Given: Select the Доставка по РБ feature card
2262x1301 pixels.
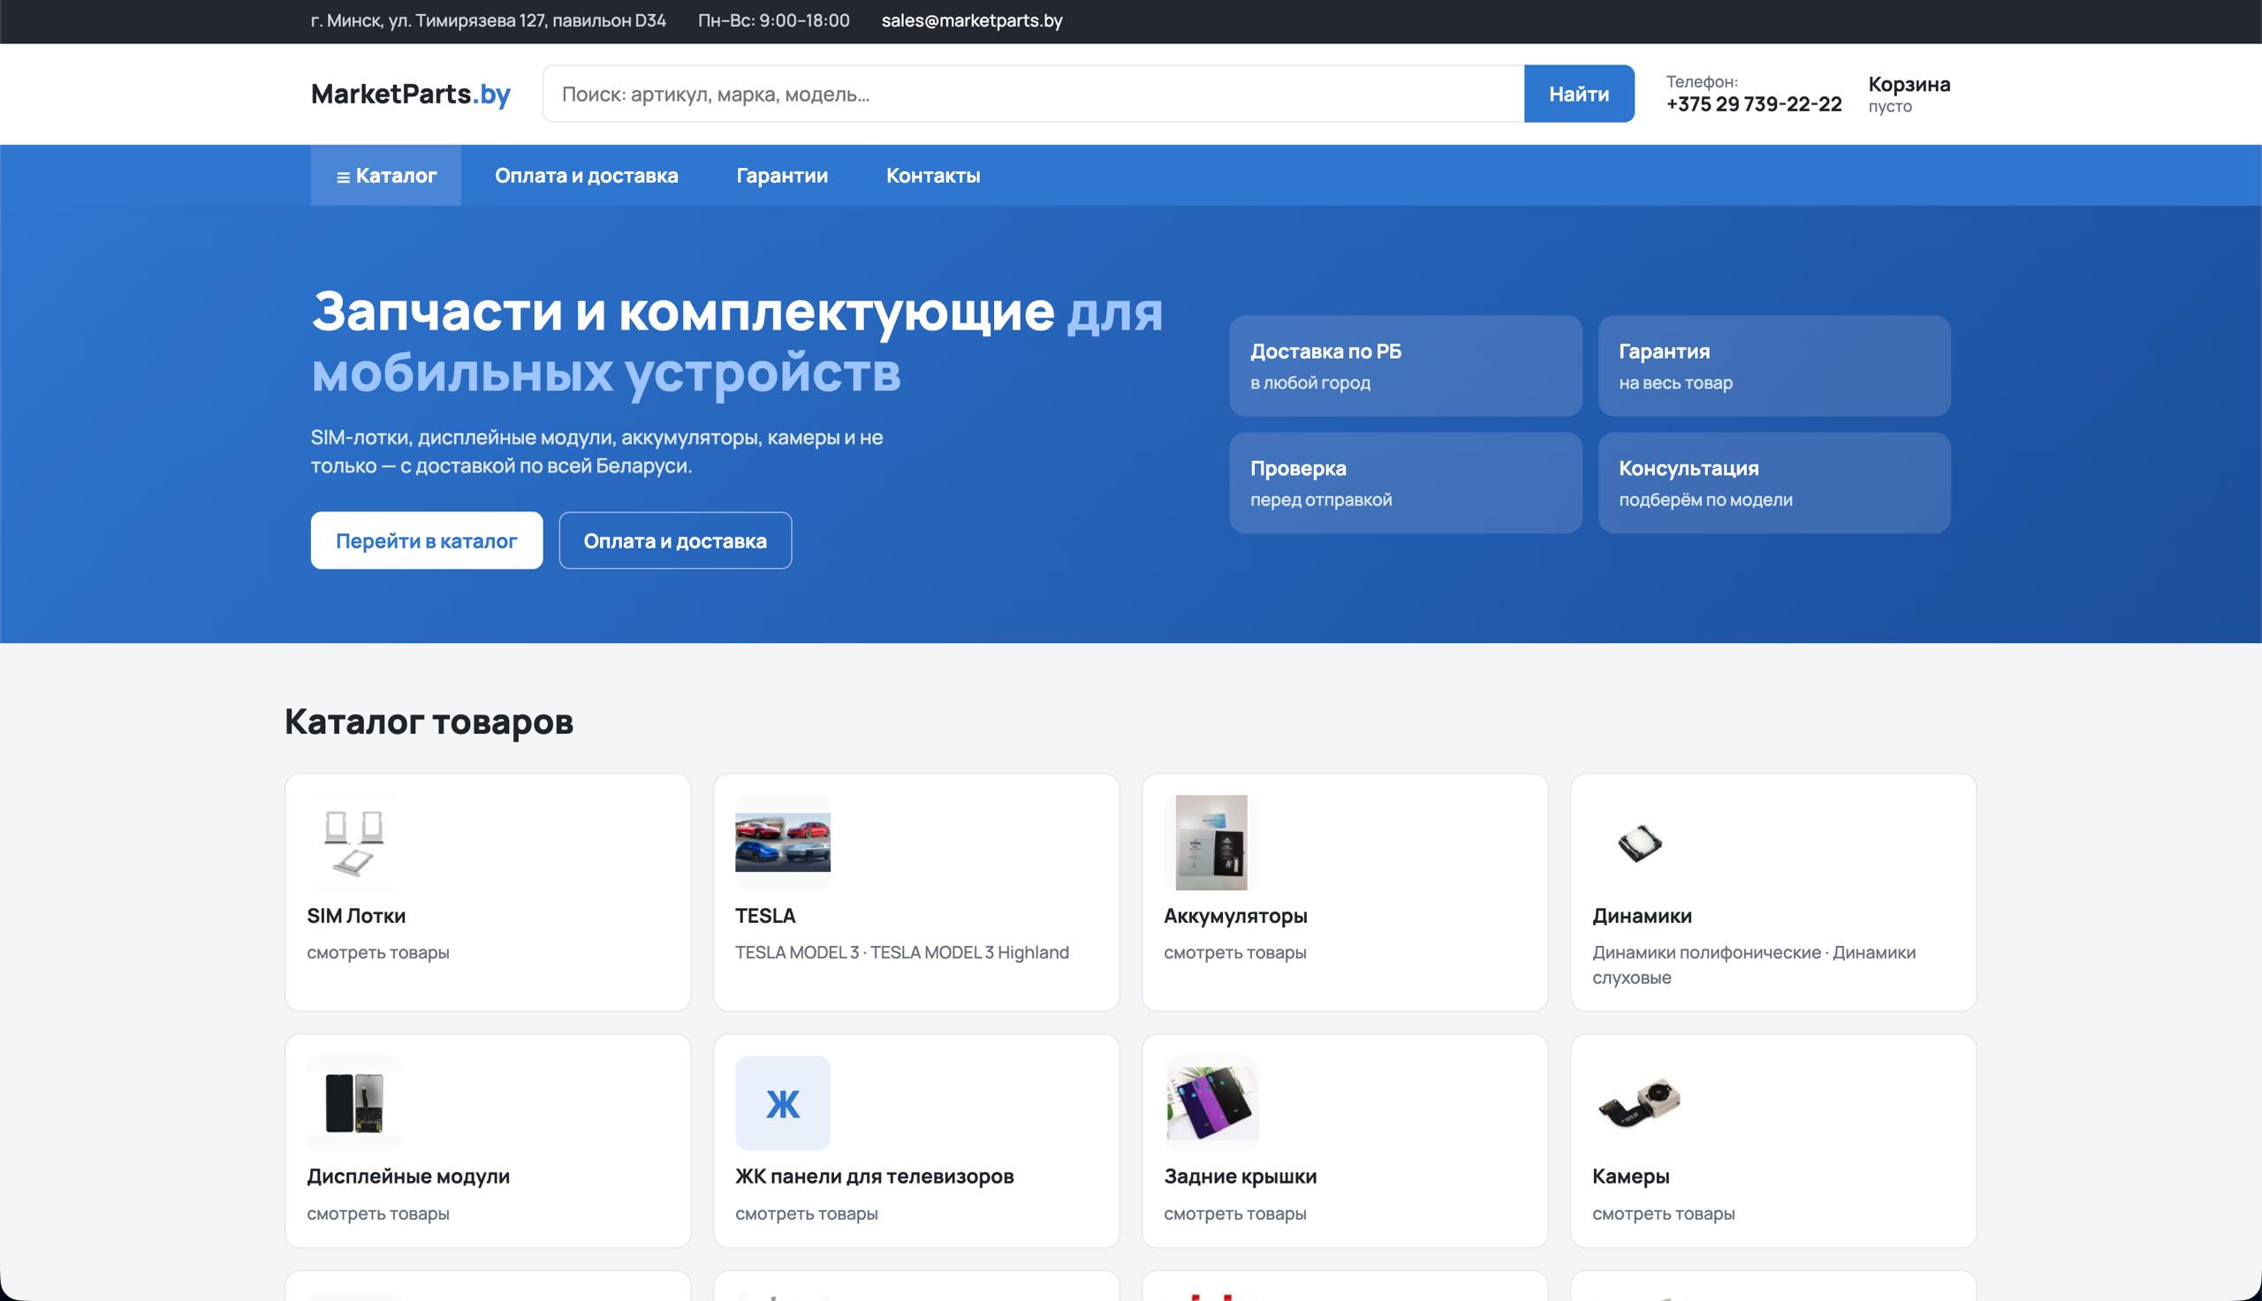Looking at the screenshot, I should click(x=1405, y=366).
